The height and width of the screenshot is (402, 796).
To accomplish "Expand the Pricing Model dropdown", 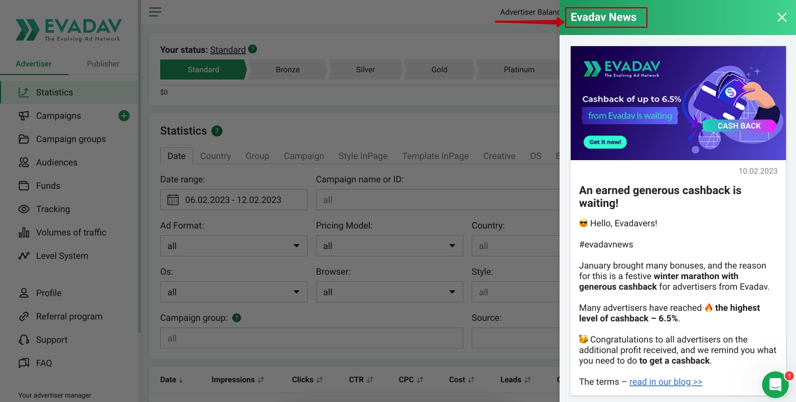I will click(389, 246).
